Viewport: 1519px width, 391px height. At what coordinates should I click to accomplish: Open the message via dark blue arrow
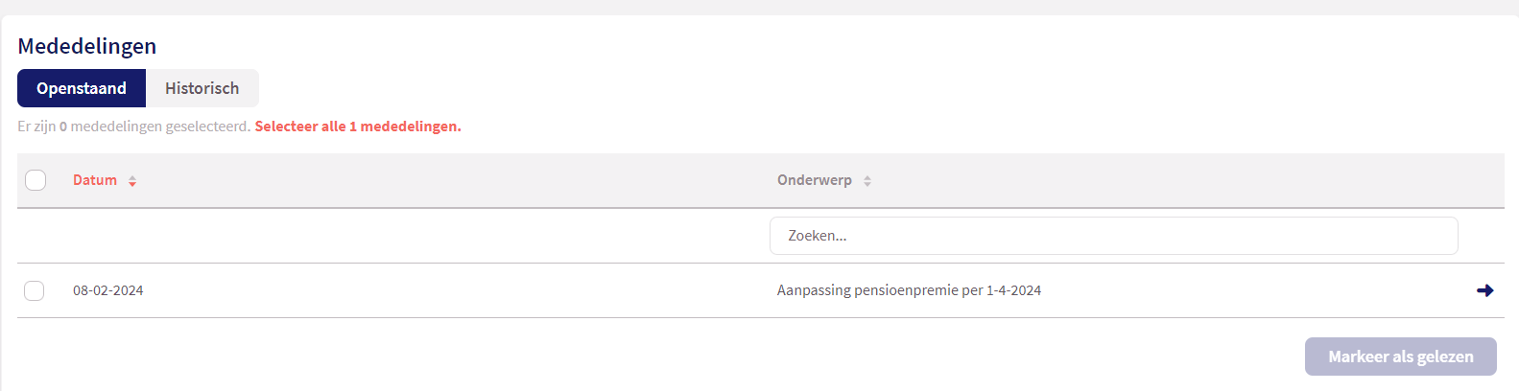click(x=1484, y=290)
